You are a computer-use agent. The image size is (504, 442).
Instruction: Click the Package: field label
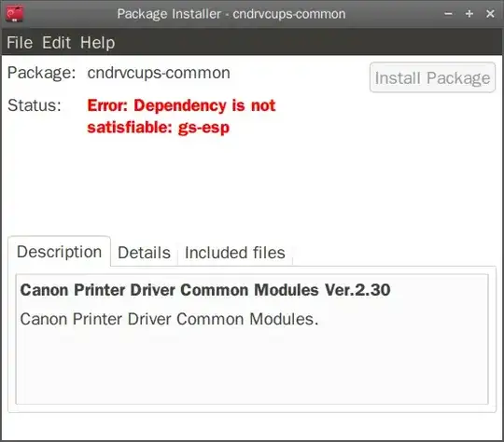pyautogui.click(x=41, y=73)
